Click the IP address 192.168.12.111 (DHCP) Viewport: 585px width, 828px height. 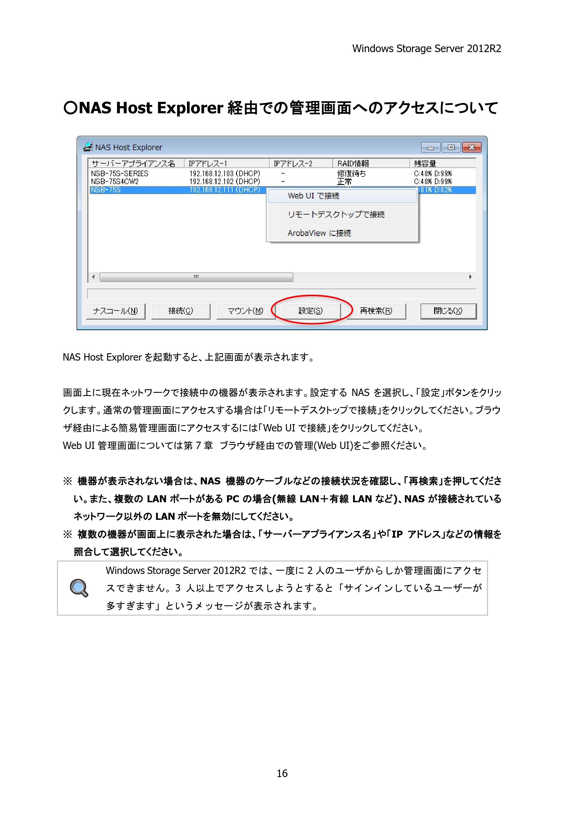225,190
